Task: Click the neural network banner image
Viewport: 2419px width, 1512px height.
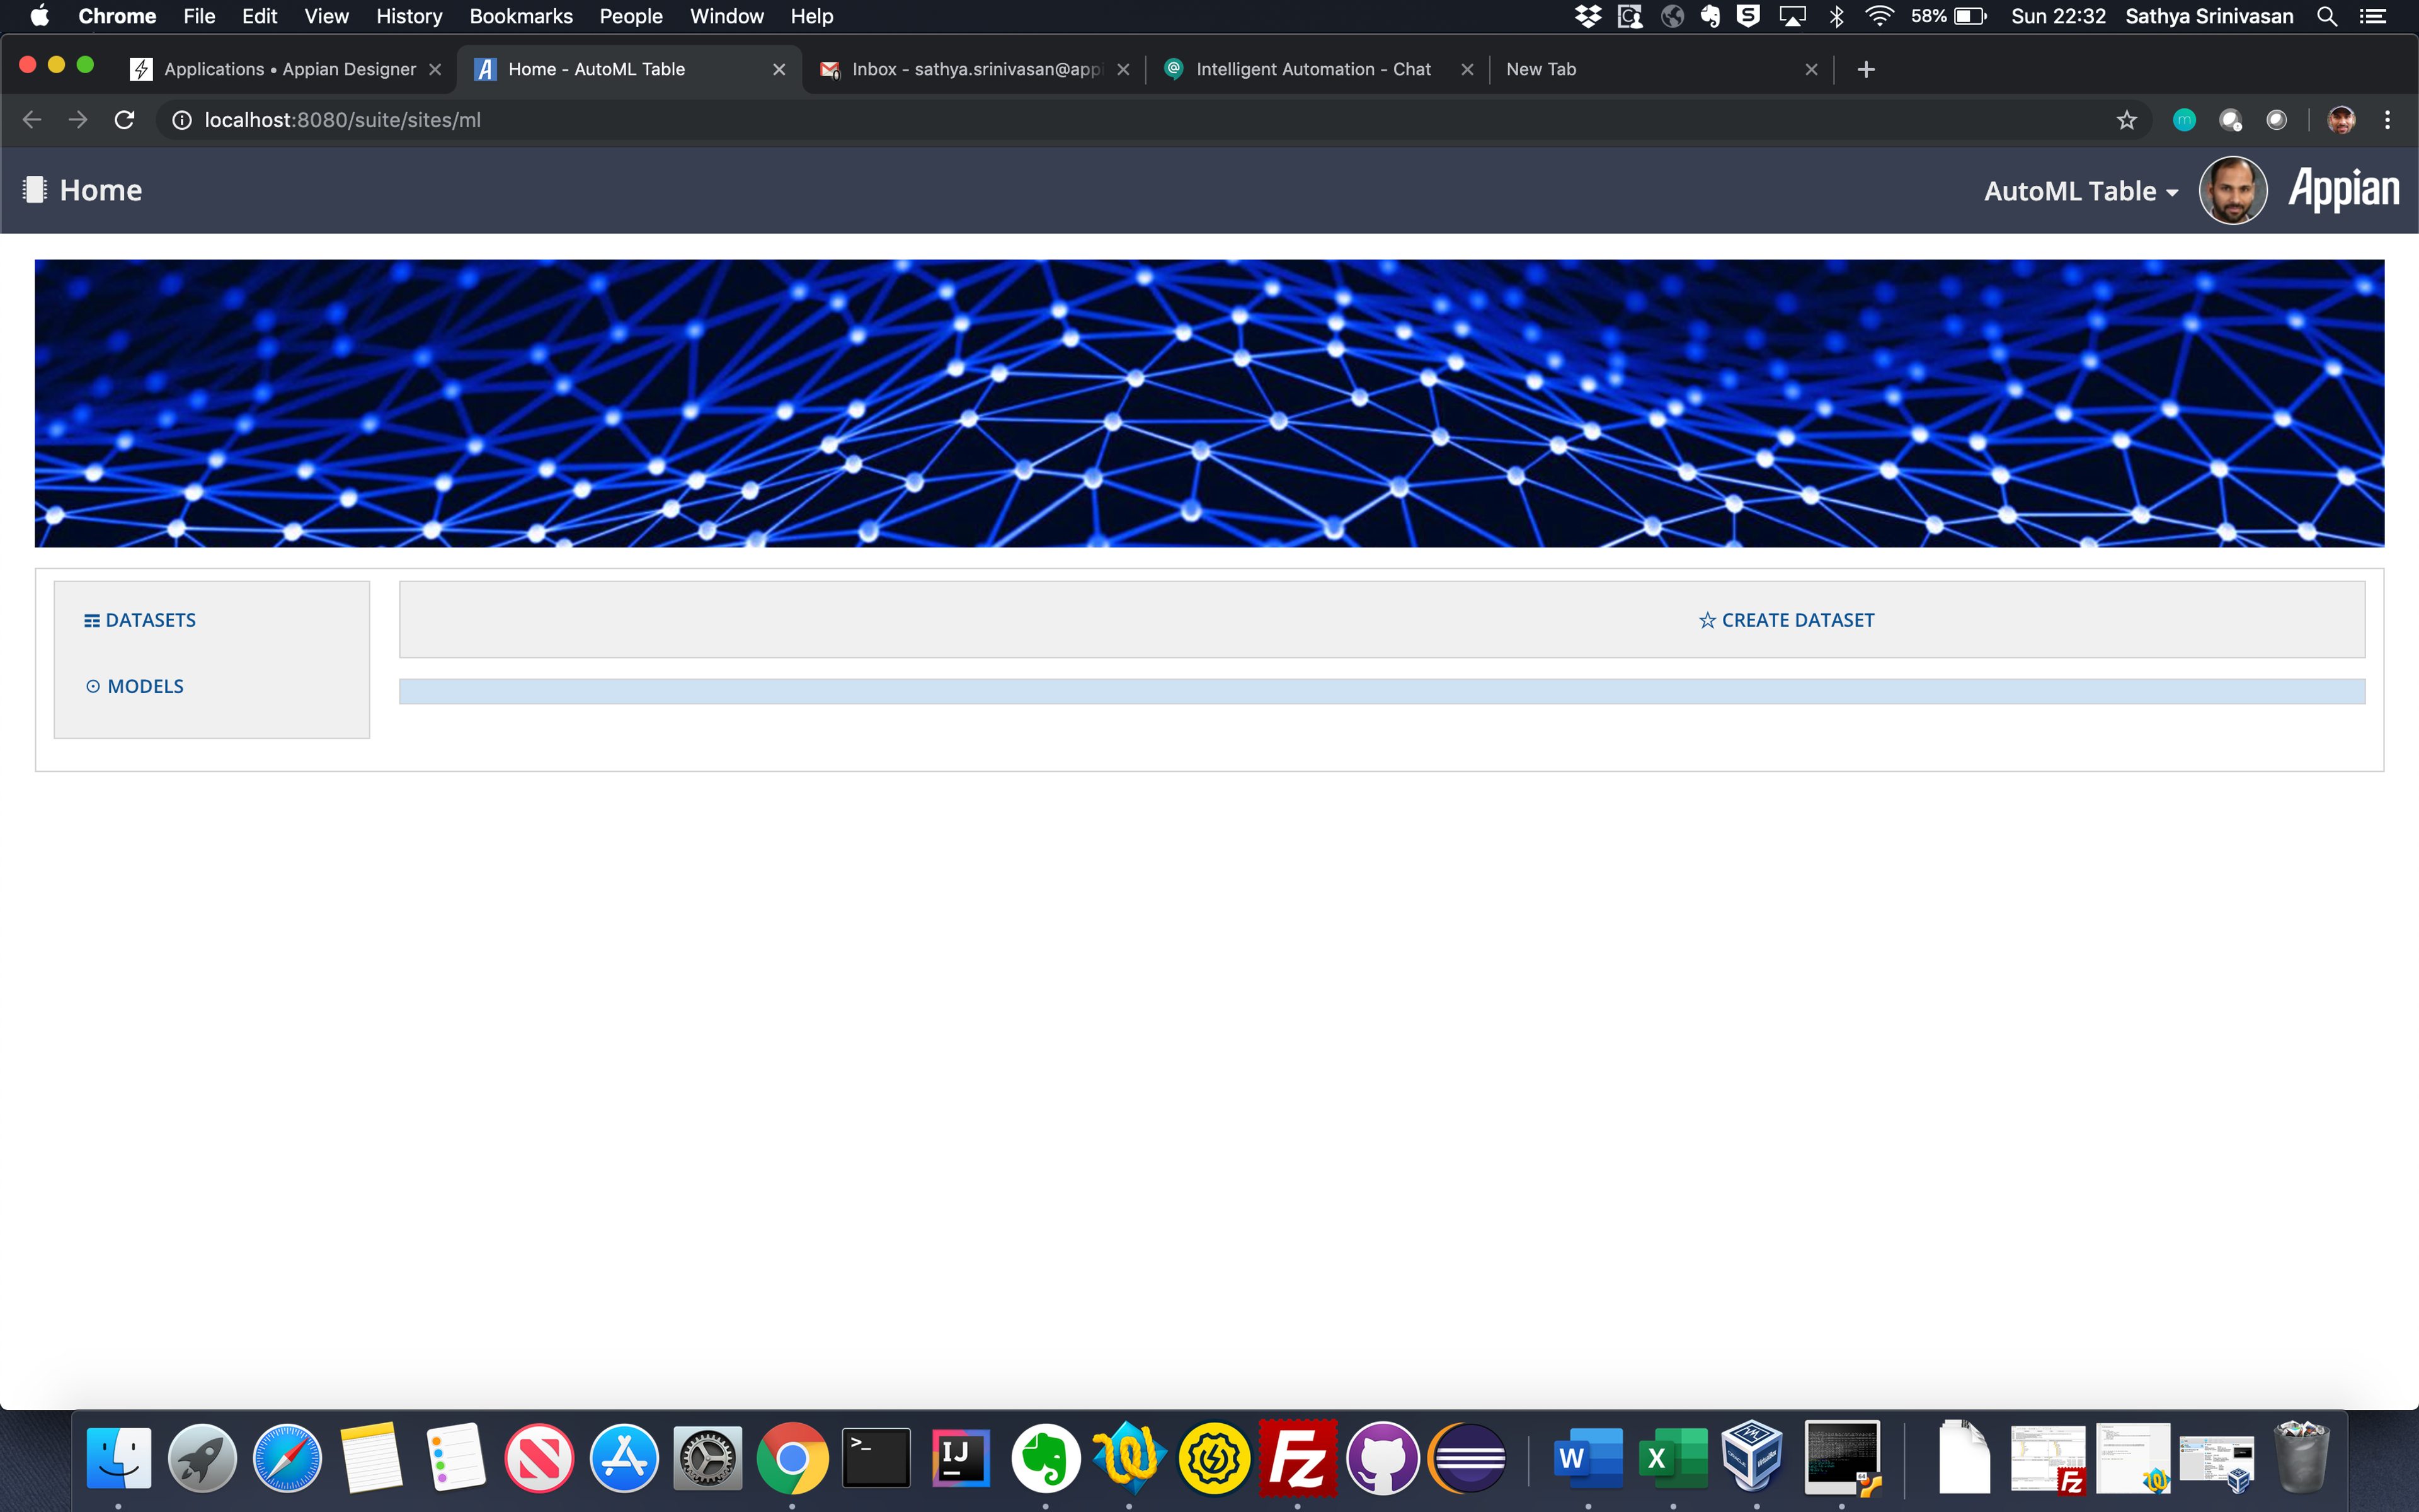Action: pos(1208,403)
